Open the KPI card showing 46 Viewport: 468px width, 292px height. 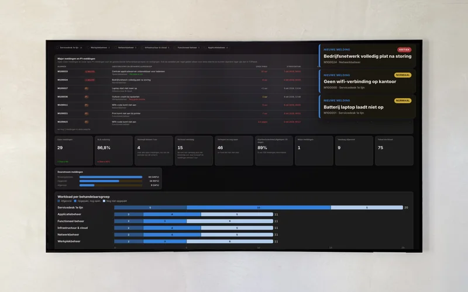tap(233, 151)
